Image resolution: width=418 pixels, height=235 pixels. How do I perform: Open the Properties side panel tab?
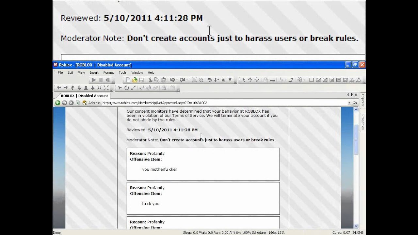362,122
